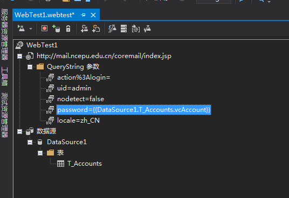The width and height of the screenshot is (289, 198).
Task: Click the add recording flask icon
Action: pyautogui.click(x=85, y=29)
